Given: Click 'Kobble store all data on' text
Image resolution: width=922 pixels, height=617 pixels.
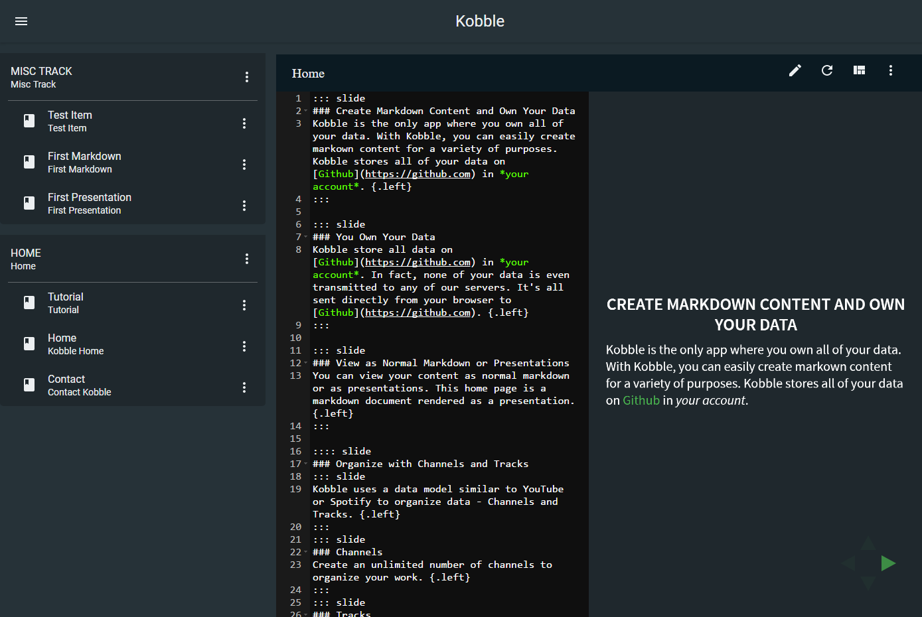Looking at the screenshot, I should point(382,249).
